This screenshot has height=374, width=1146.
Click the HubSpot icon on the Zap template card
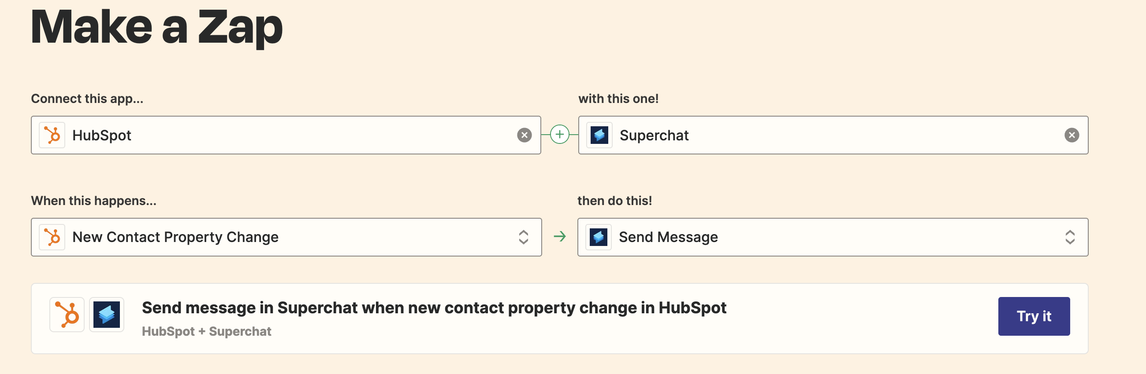point(66,315)
